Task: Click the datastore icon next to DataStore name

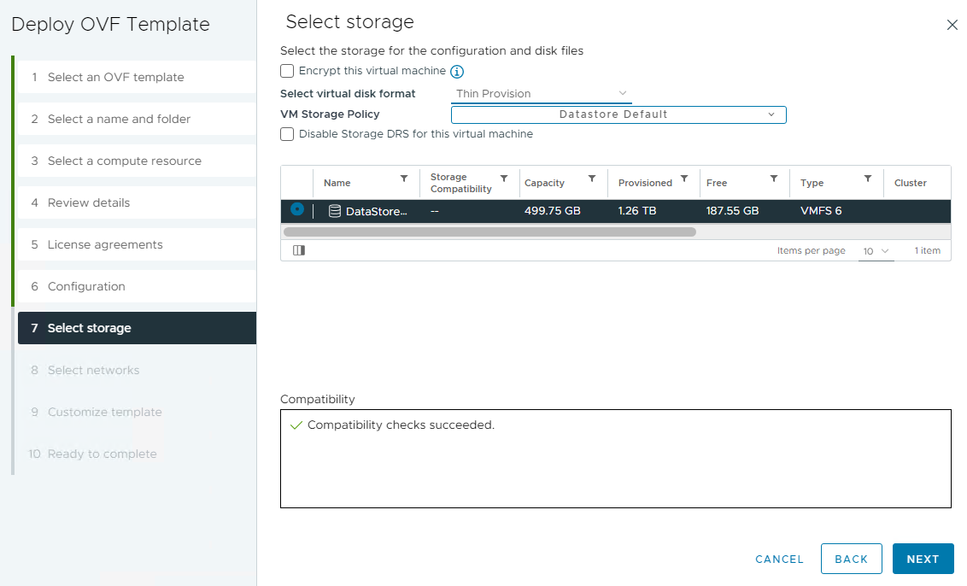Action: pos(337,208)
